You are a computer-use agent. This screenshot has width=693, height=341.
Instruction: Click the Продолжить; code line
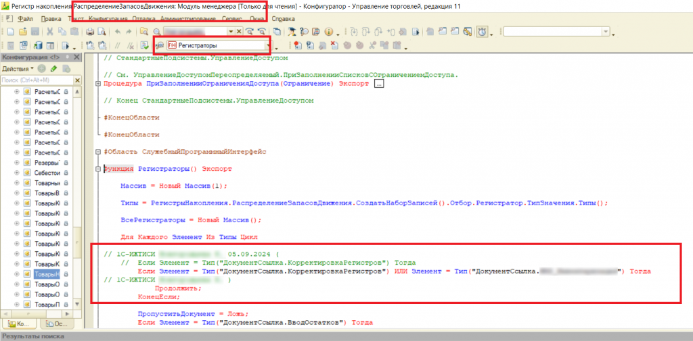[x=178, y=288]
